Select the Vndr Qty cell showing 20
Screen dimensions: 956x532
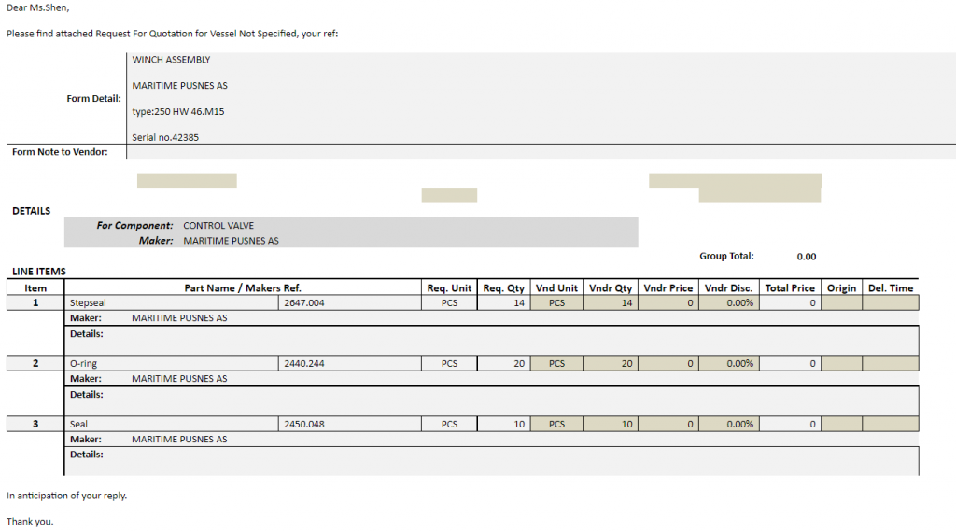(x=612, y=364)
